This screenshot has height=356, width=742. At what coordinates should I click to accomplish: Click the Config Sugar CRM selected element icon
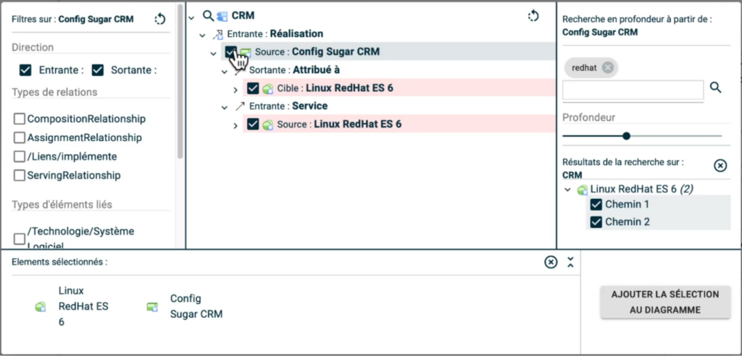[x=152, y=307]
